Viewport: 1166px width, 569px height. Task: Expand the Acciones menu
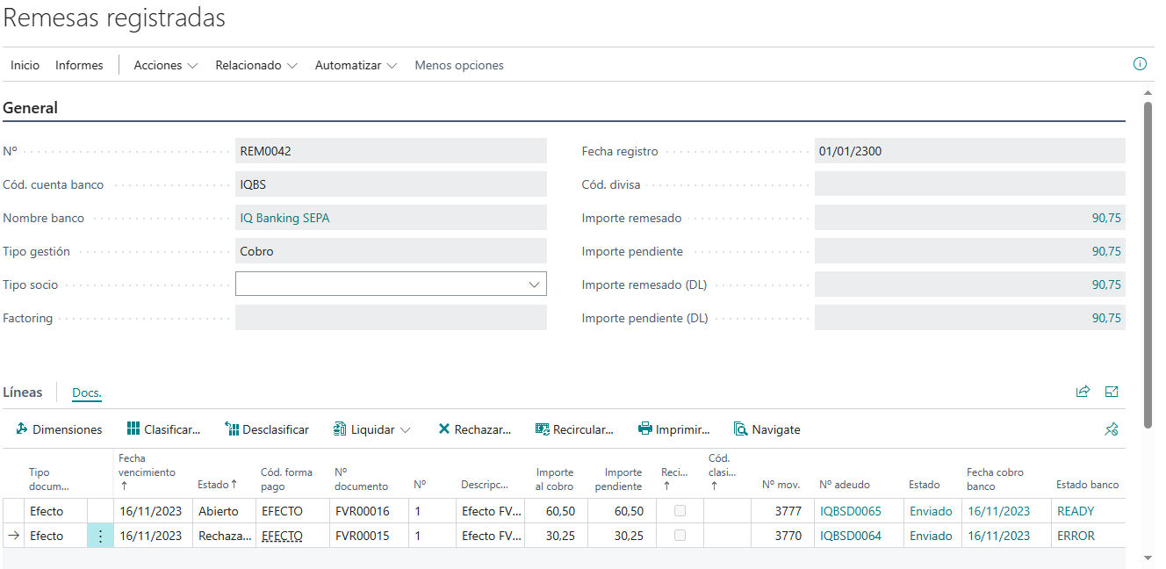pos(165,65)
